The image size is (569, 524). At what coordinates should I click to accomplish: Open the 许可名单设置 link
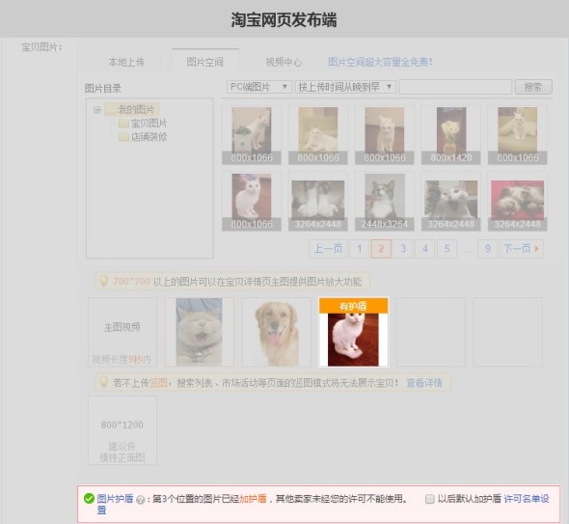click(x=527, y=499)
